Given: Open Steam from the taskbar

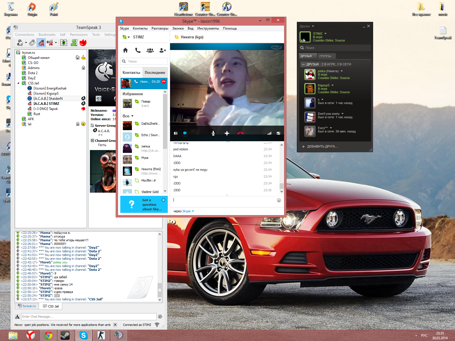Looking at the screenshot, I should pos(65,335).
